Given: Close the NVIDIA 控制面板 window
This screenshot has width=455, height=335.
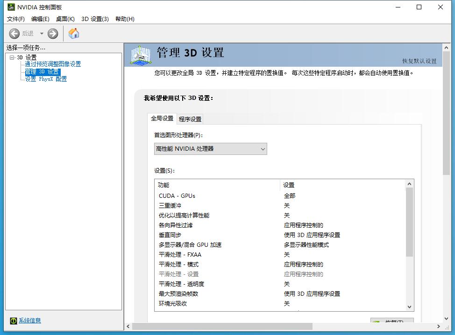Looking at the screenshot, I should (x=440, y=7).
